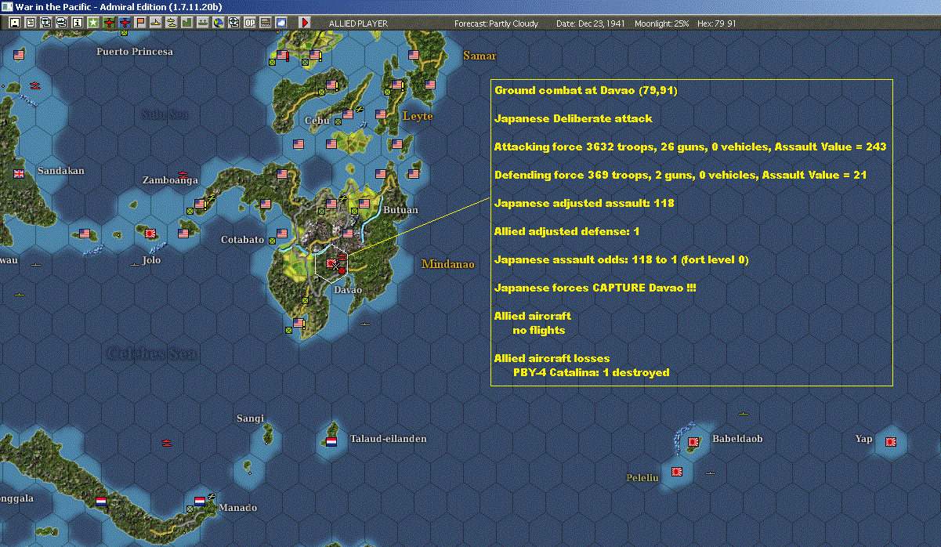This screenshot has width=941, height=547.
Task: Select the Japanese flag base at Jolo
Action: (x=150, y=234)
